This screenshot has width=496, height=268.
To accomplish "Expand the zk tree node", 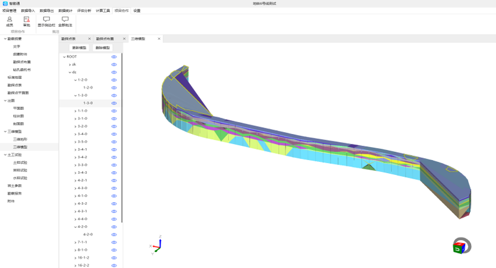I will tap(70, 65).
